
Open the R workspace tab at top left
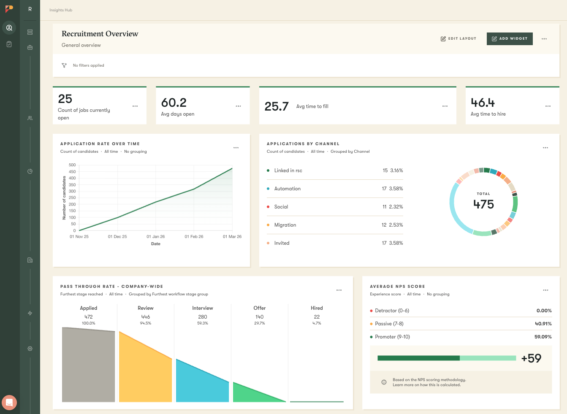pos(30,10)
